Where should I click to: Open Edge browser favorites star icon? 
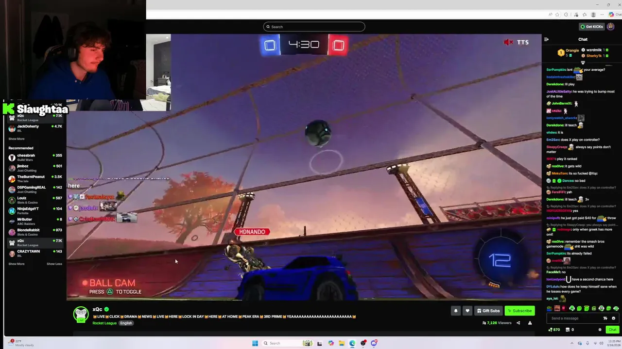pos(557,15)
